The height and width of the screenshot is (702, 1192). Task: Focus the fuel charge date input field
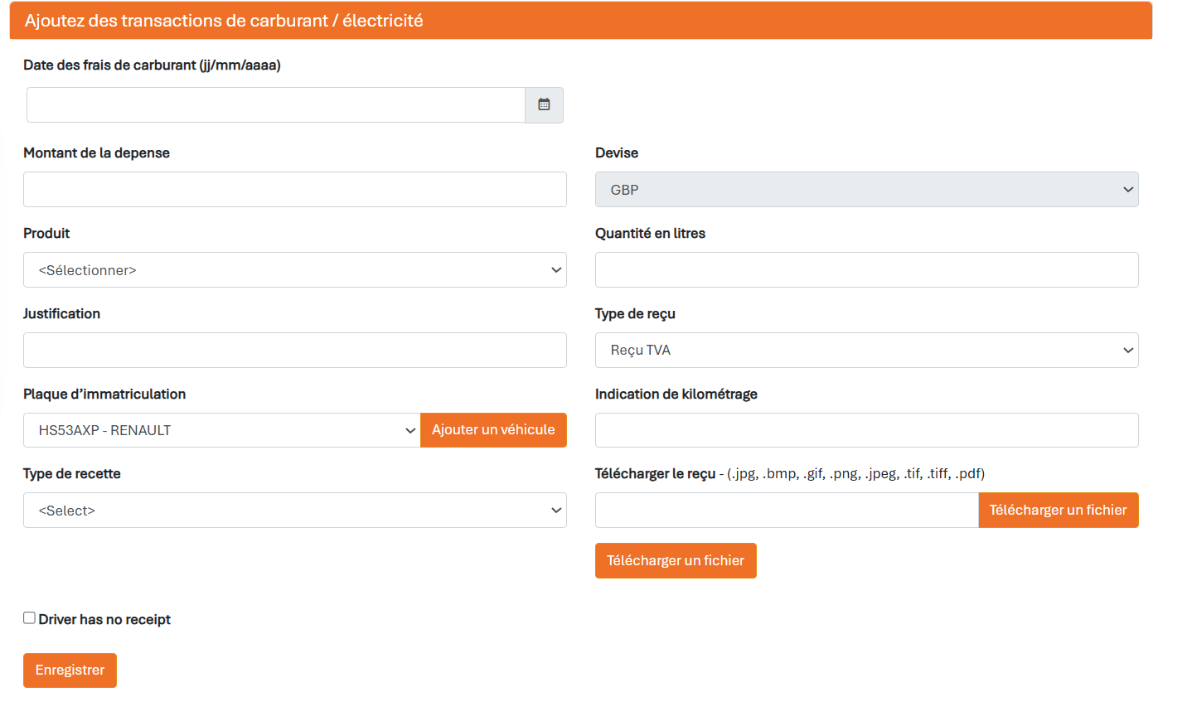[x=276, y=105]
